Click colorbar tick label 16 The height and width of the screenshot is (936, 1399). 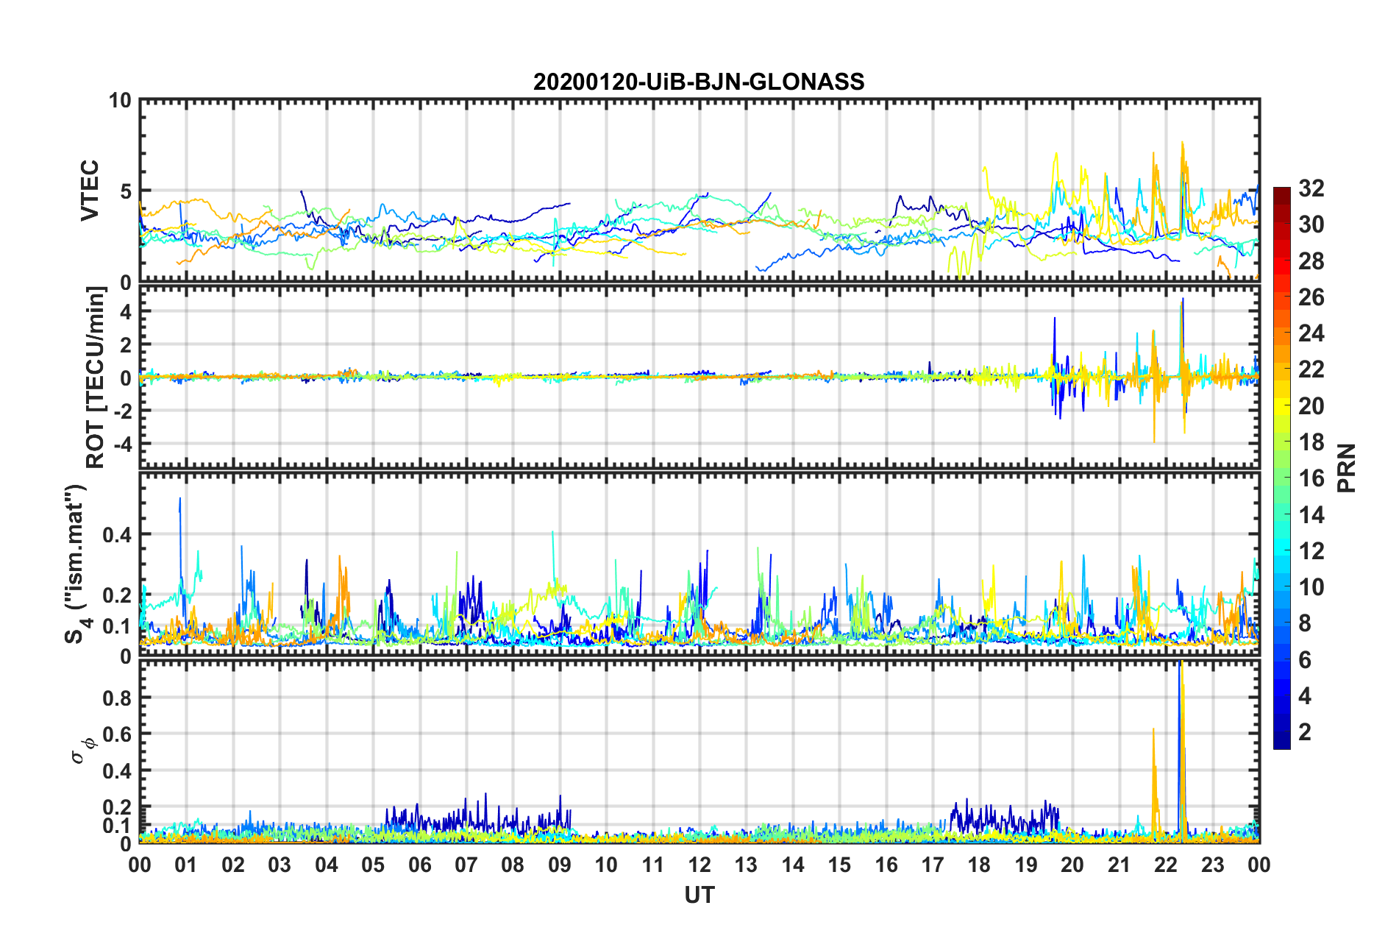pos(1311,478)
